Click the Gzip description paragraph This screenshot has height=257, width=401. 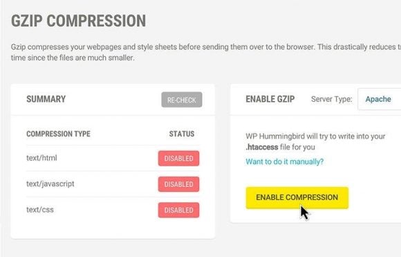[206, 52]
